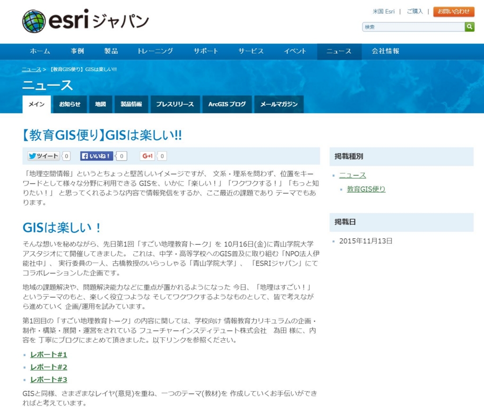Switch to the お知らせ tab
Image resolution: width=484 pixels, height=413 pixels.
[69, 104]
